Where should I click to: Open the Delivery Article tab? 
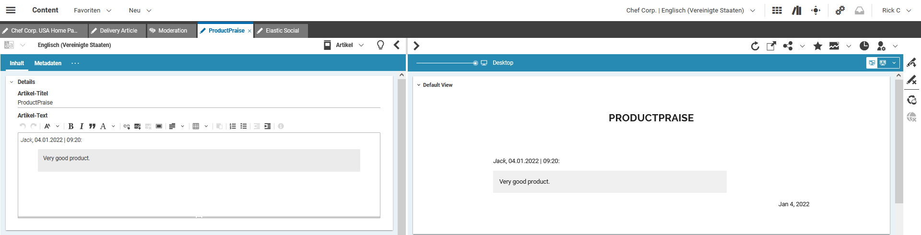click(118, 31)
